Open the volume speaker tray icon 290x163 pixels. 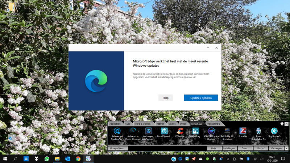pyautogui.click(x=261, y=159)
